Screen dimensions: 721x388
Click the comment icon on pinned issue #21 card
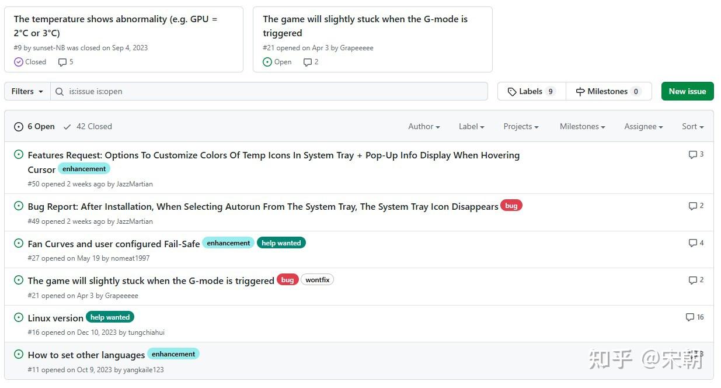coord(308,62)
